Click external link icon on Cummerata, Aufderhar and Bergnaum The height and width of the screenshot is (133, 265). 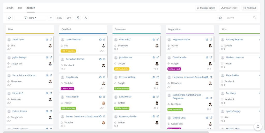tap(211, 98)
